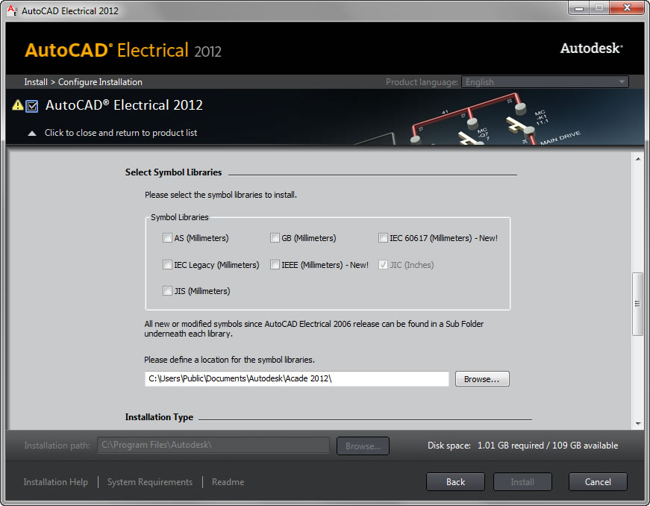Viewport: 650px width, 506px height.
Task: Click the symbol libraries location field
Action: (x=297, y=379)
